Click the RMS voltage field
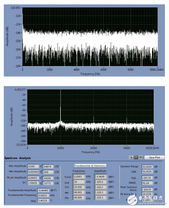This screenshot has height=208, width=169. click(x=44, y=200)
